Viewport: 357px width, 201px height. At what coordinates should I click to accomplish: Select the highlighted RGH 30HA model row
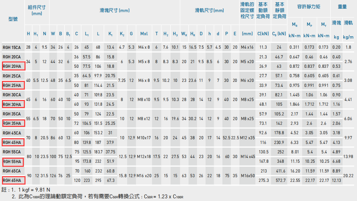coord(12,104)
